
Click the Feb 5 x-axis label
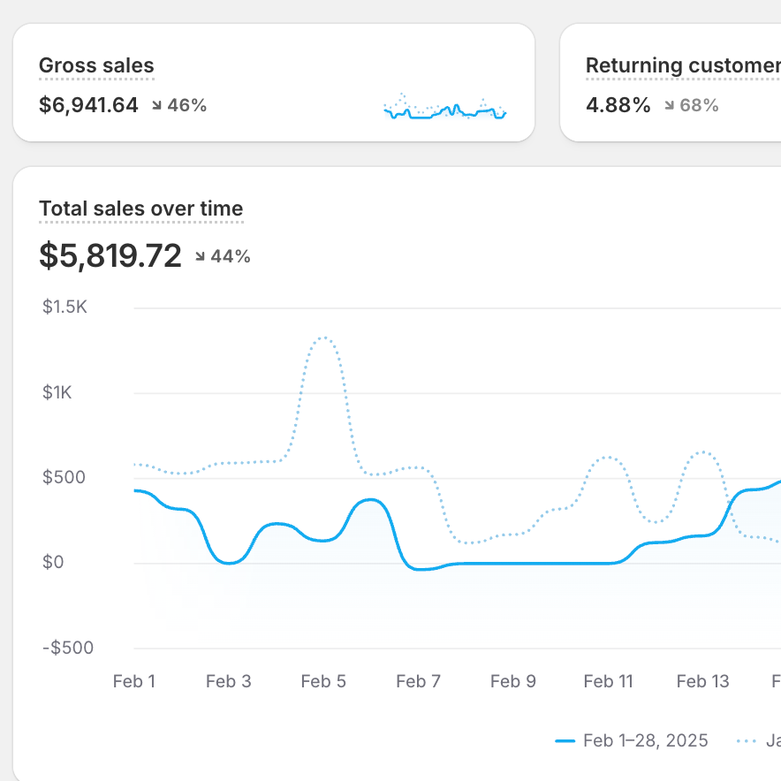[x=323, y=681]
